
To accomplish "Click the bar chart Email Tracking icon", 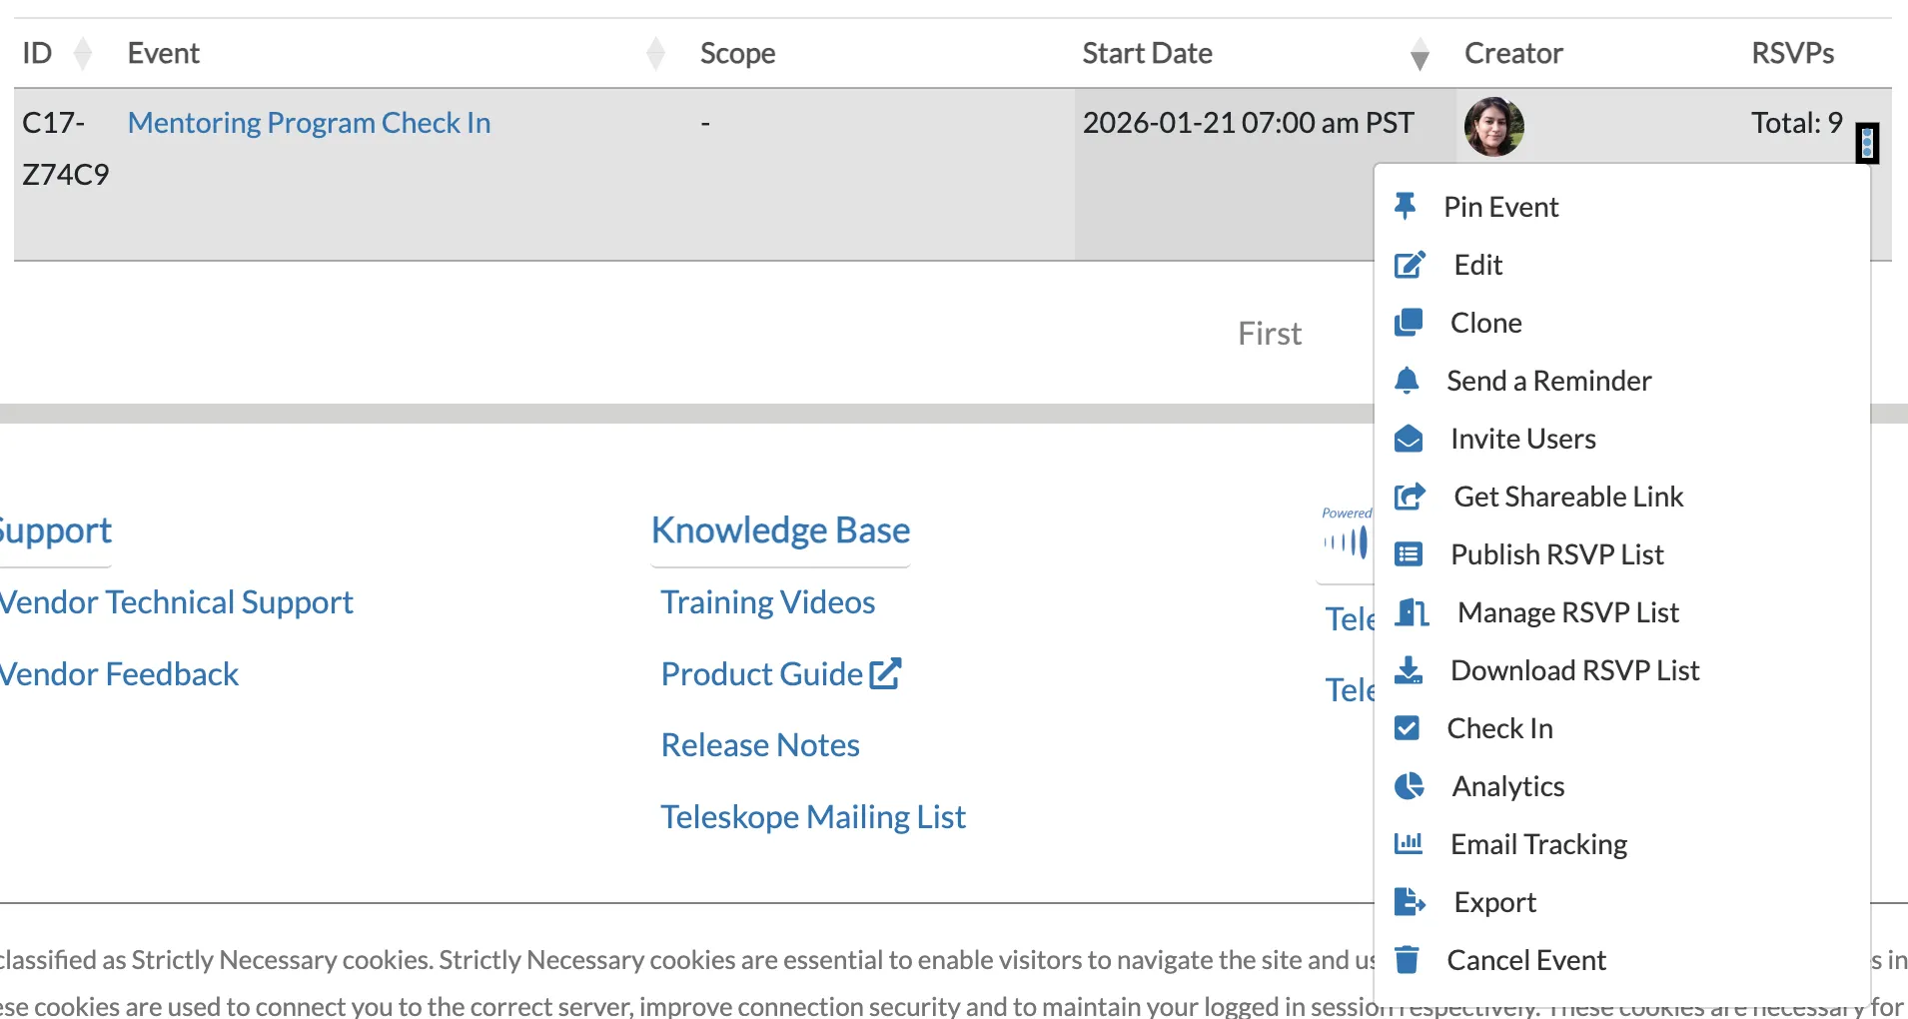I will 1409,843.
